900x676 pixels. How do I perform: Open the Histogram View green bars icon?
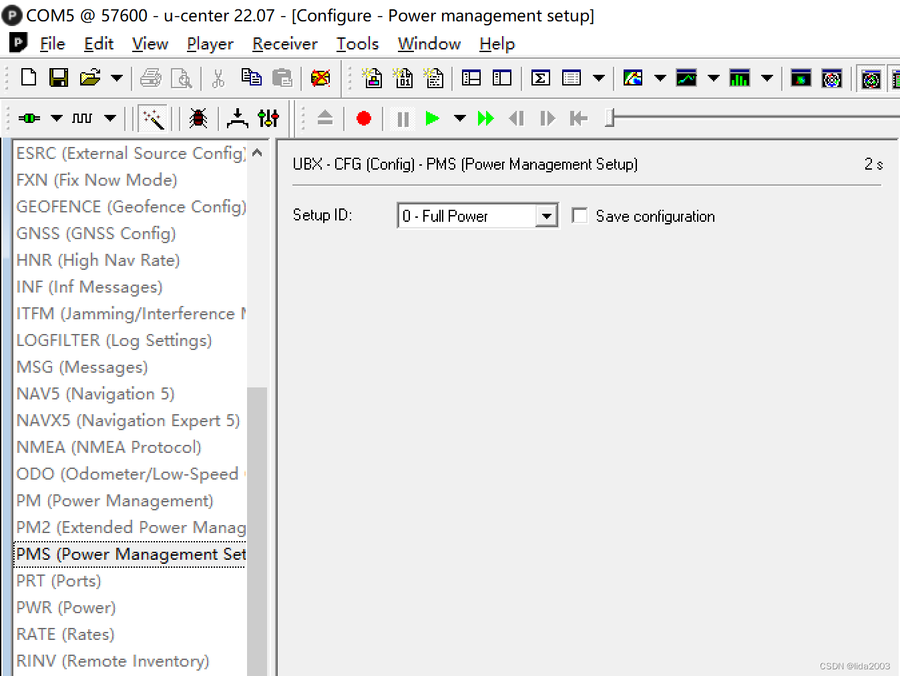pos(740,78)
